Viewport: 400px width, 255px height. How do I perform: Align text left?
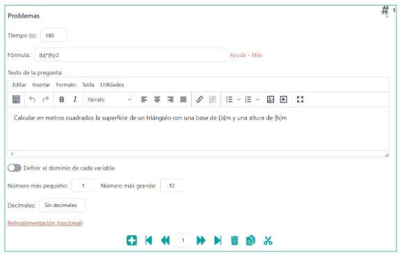pos(144,99)
